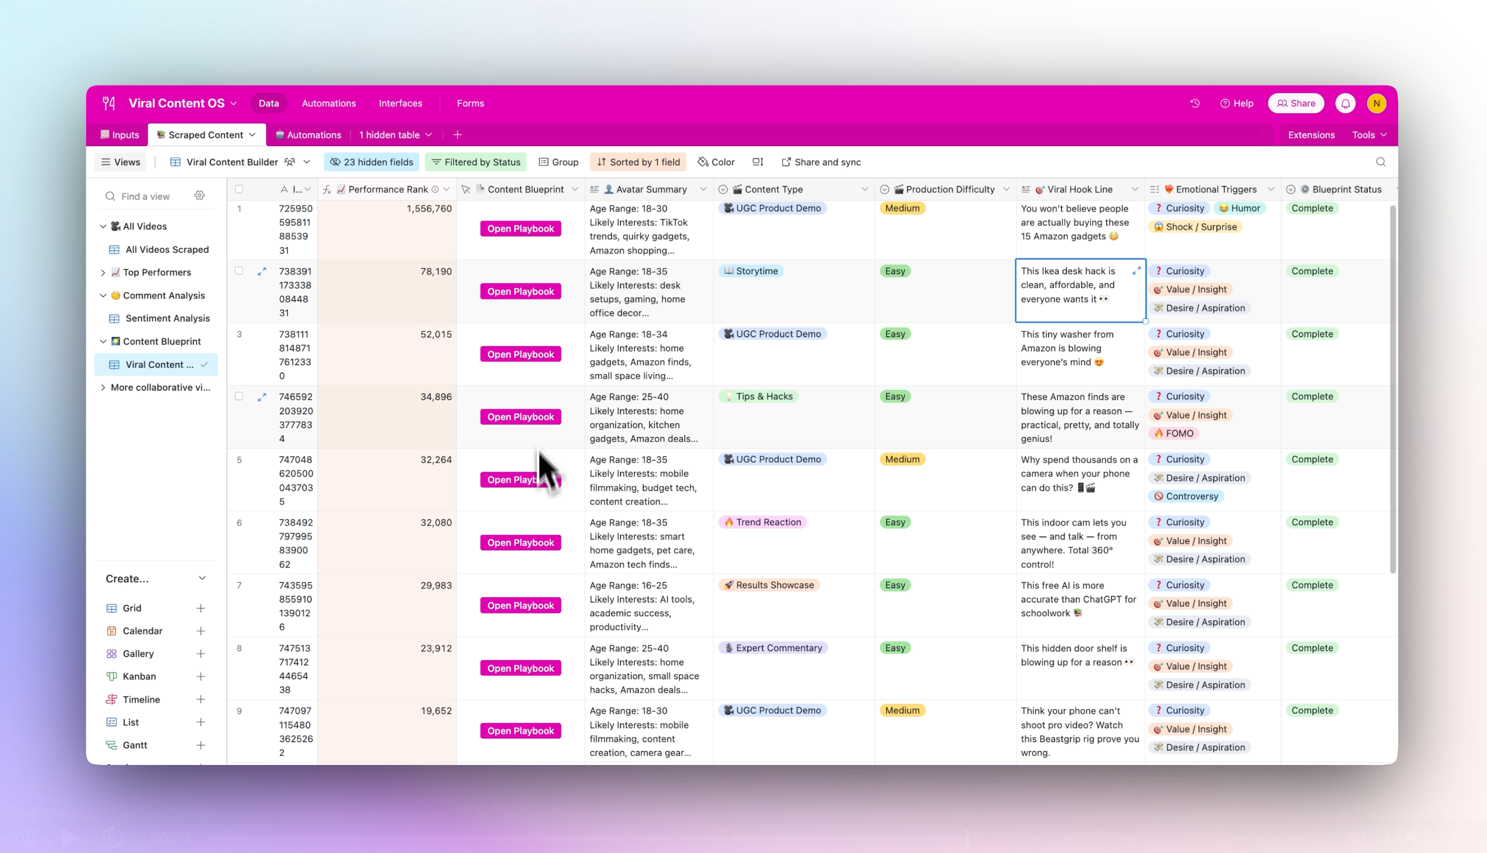Click the search magnifier icon

(x=1380, y=162)
